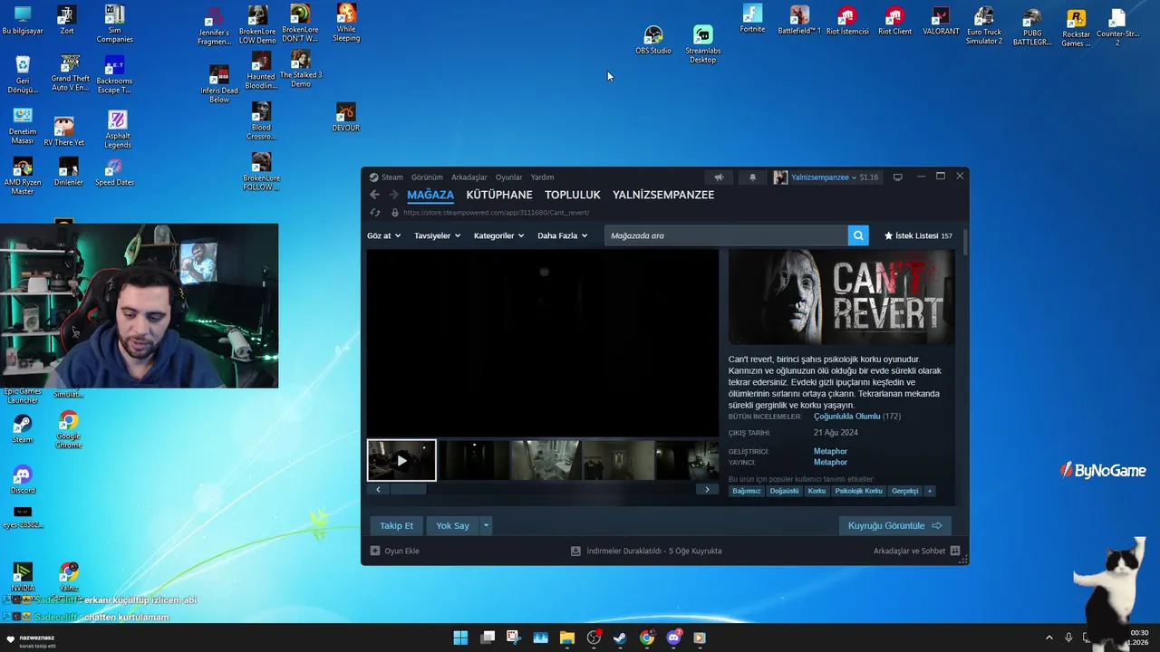Expand more tags with the plus button
The height and width of the screenshot is (652, 1160).
point(929,491)
